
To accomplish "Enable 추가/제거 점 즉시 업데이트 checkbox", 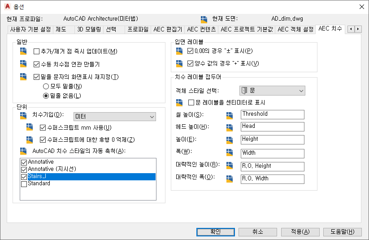I will click(x=36, y=51).
